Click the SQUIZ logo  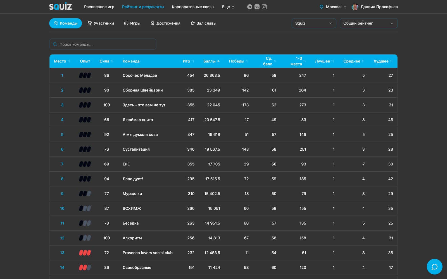click(x=60, y=6)
